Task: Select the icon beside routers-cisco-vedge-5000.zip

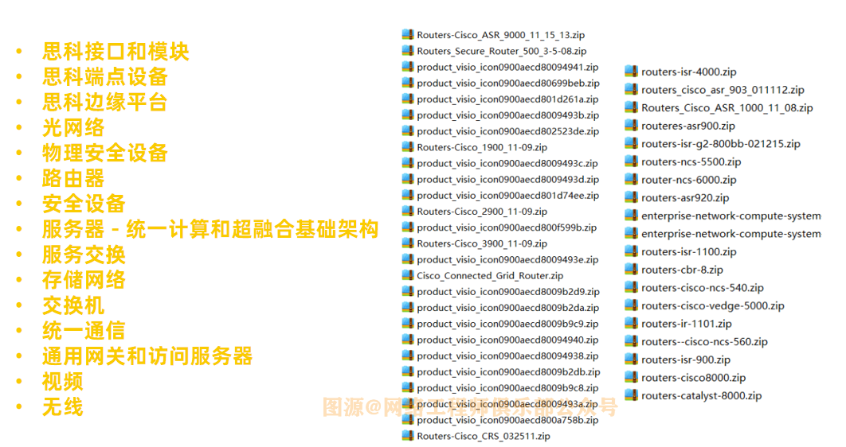Action: [631, 305]
